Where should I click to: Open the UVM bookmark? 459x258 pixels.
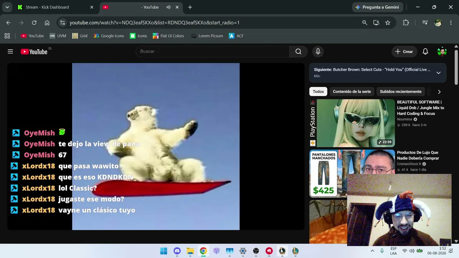(x=58, y=36)
